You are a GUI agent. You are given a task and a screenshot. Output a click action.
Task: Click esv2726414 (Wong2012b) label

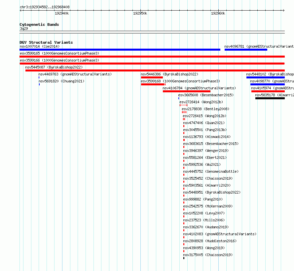click(x=201, y=102)
